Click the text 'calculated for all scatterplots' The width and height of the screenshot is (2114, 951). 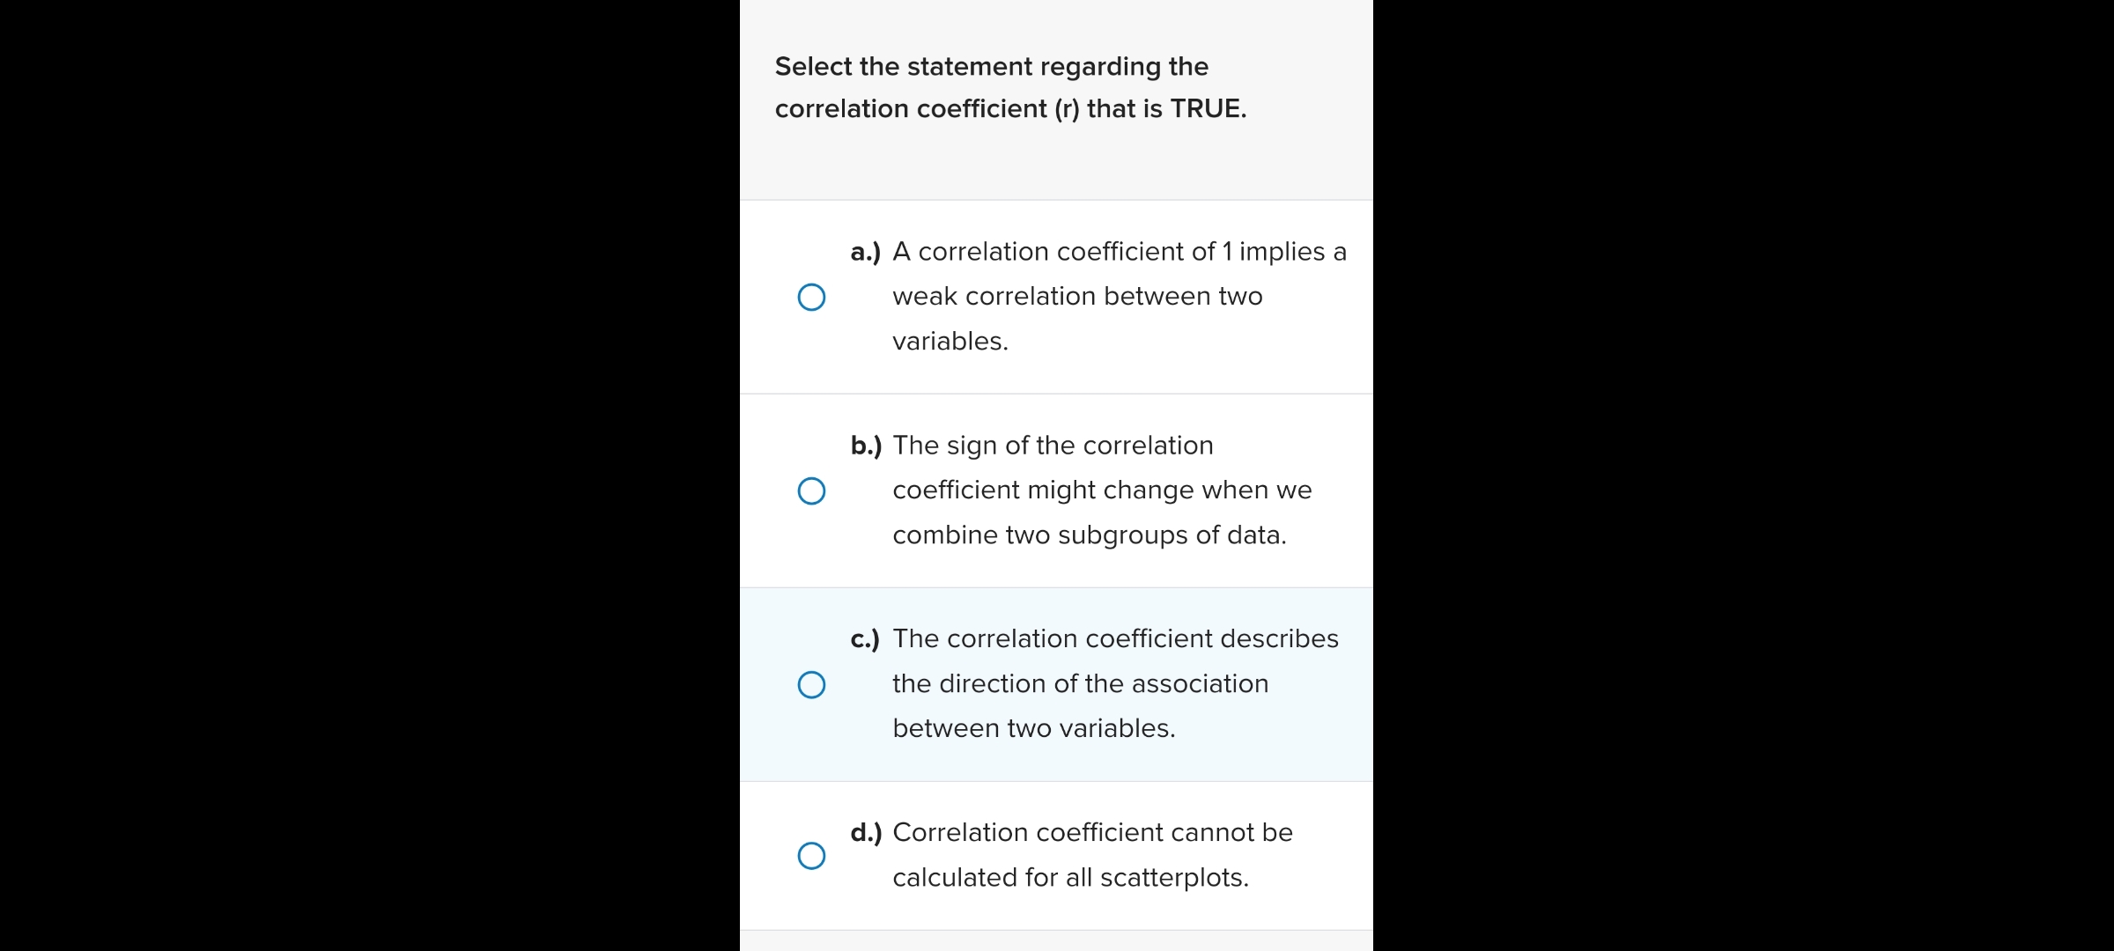click(1070, 877)
